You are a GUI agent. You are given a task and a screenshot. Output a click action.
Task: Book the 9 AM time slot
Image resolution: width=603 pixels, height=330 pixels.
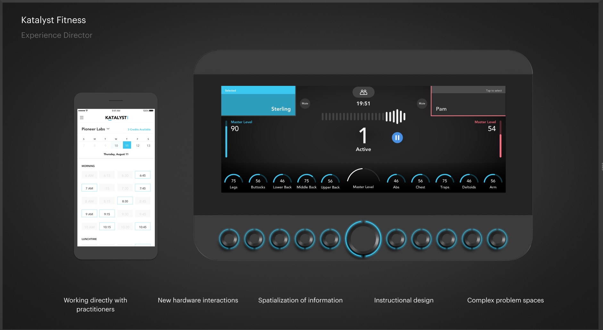(x=89, y=214)
